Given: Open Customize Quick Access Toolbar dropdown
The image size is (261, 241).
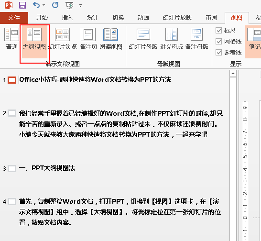Looking at the screenshot, I should (81, 6).
